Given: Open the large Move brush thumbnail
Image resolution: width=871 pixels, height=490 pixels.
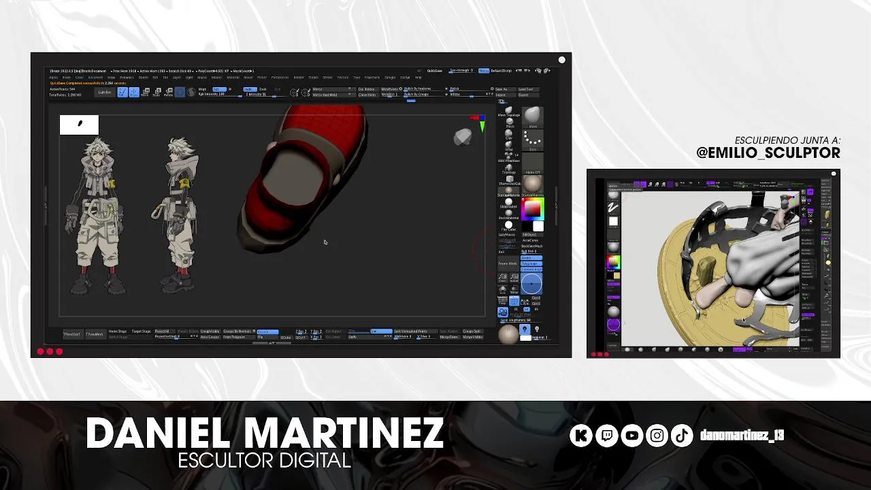Looking at the screenshot, I should [x=533, y=117].
